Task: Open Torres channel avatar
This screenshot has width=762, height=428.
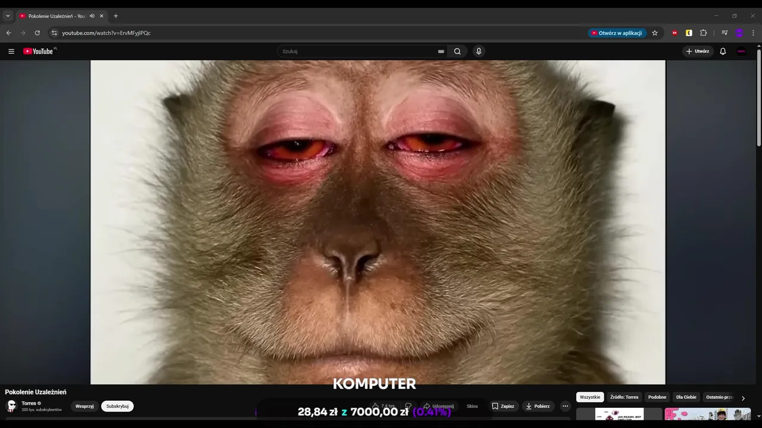Action: point(11,406)
